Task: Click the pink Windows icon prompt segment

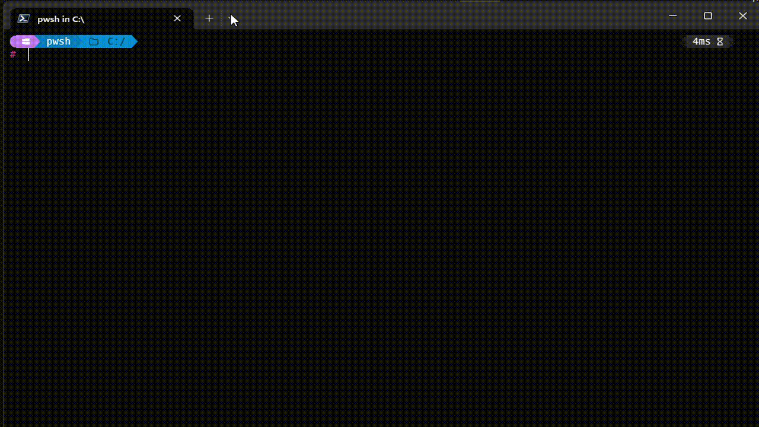Action: (25, 42)
